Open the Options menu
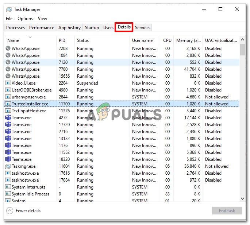The height and width of the screenshot is (225, 250). [25, 19]
